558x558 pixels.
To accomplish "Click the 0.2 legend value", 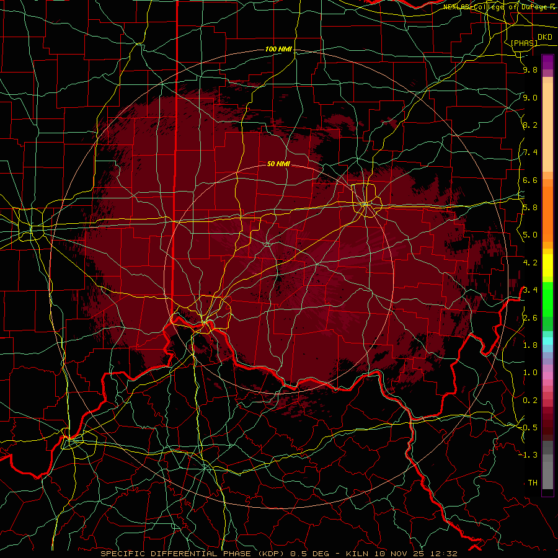I will [530, 401].
